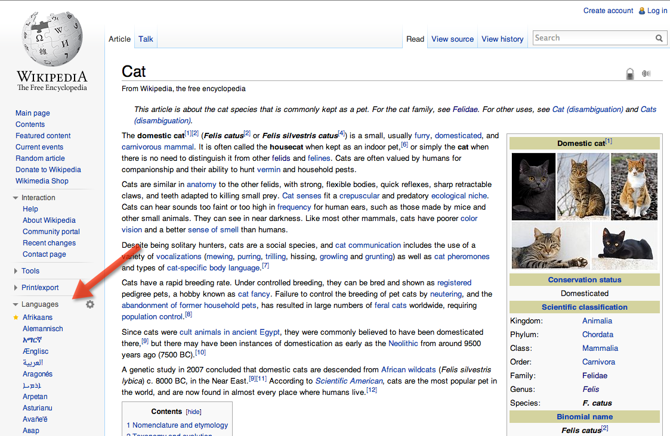View Recent changes link
This screenshot has width=670, height=436.
(x=49, y=243)
